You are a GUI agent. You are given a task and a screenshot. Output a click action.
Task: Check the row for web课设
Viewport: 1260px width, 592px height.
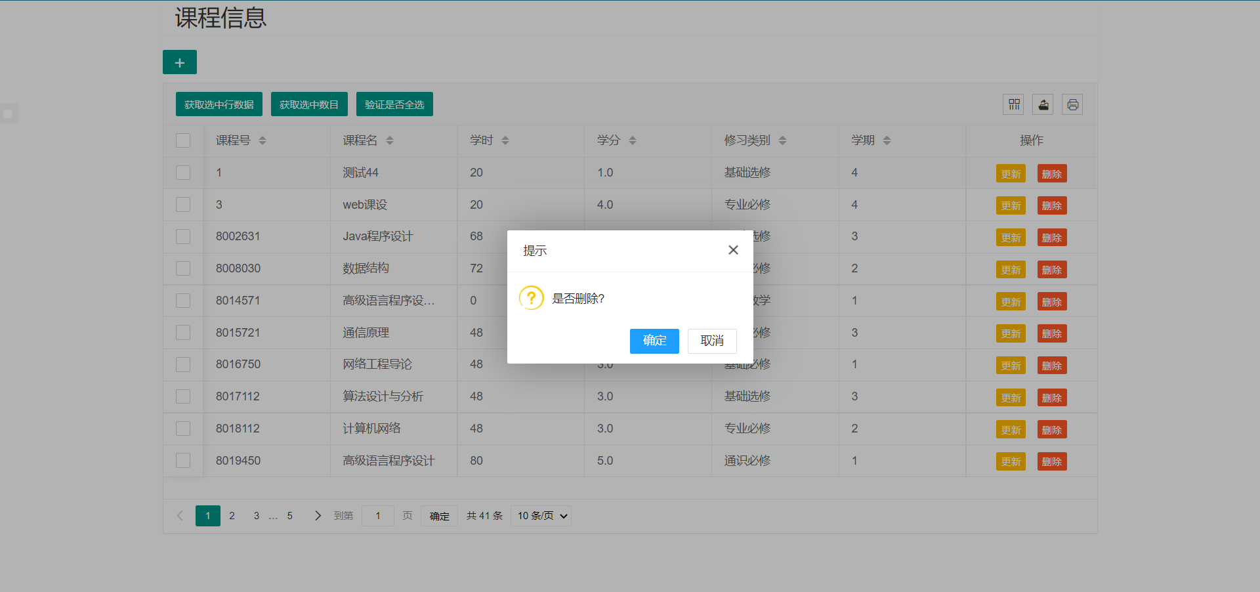point(183,205)
